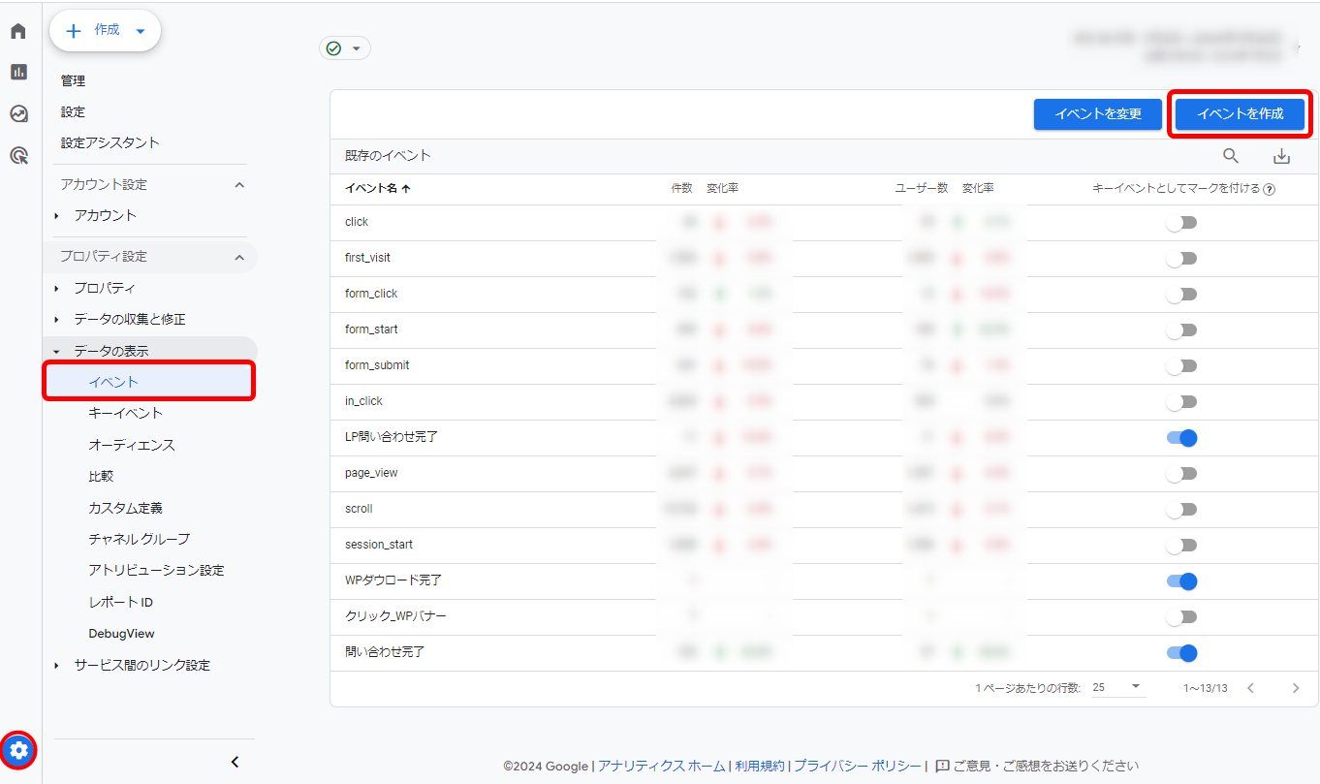Expand the アカウント tree item
The image size is (1320, 784).
click(x=56, y=215)
